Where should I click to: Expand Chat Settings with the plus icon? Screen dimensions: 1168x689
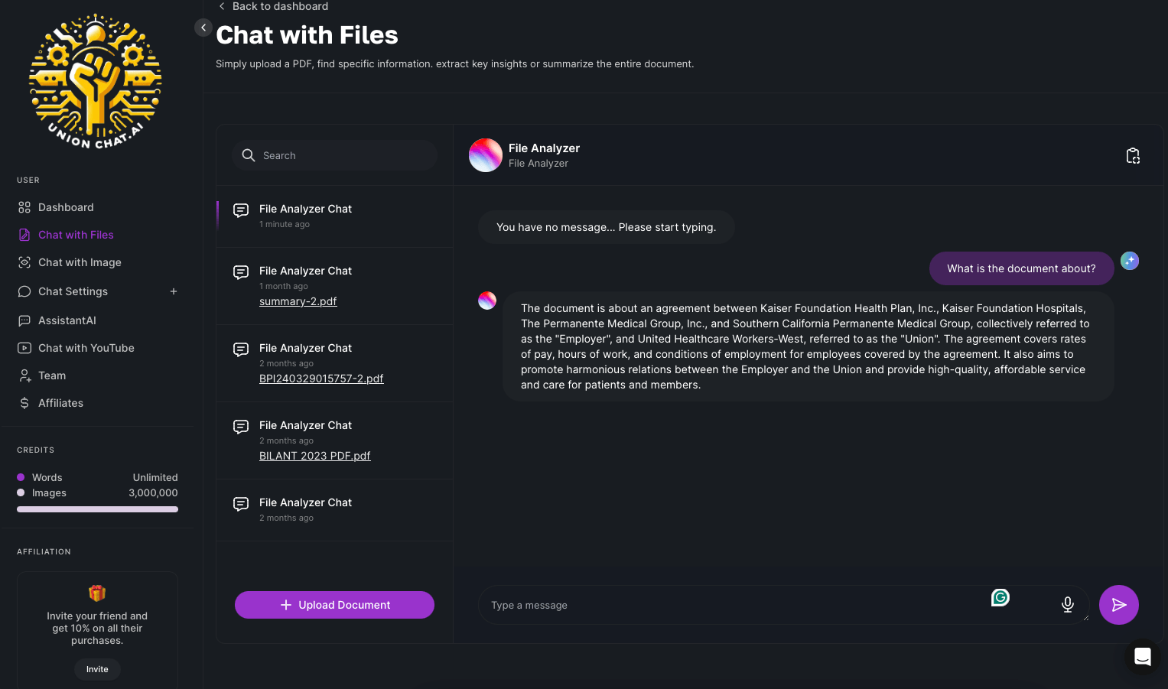point(174,291)
